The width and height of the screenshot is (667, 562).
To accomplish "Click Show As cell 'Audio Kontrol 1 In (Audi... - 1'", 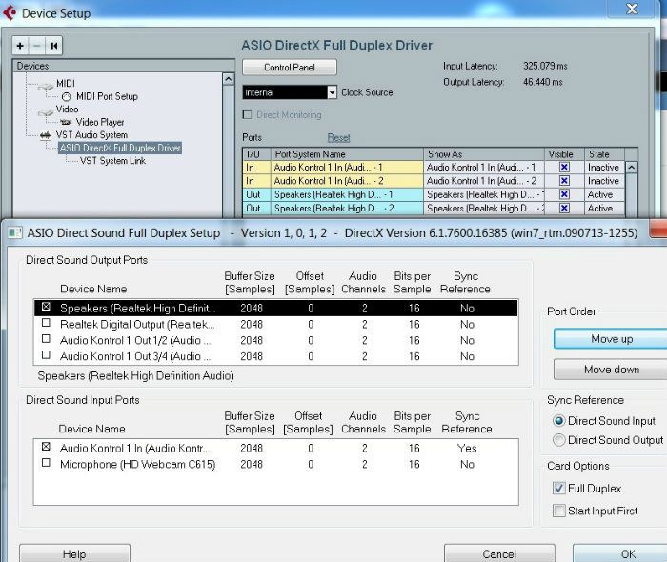I will (484, 167).
